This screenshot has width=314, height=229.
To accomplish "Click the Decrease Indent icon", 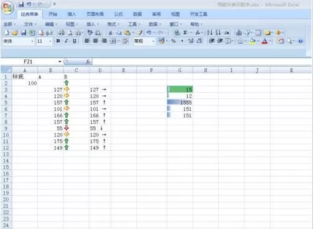I will [211, 41].
